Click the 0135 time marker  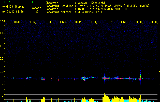[x=78, y=22]
